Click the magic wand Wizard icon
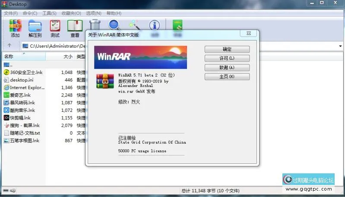Screen dimensions: 345x197 tap(135, 25)
